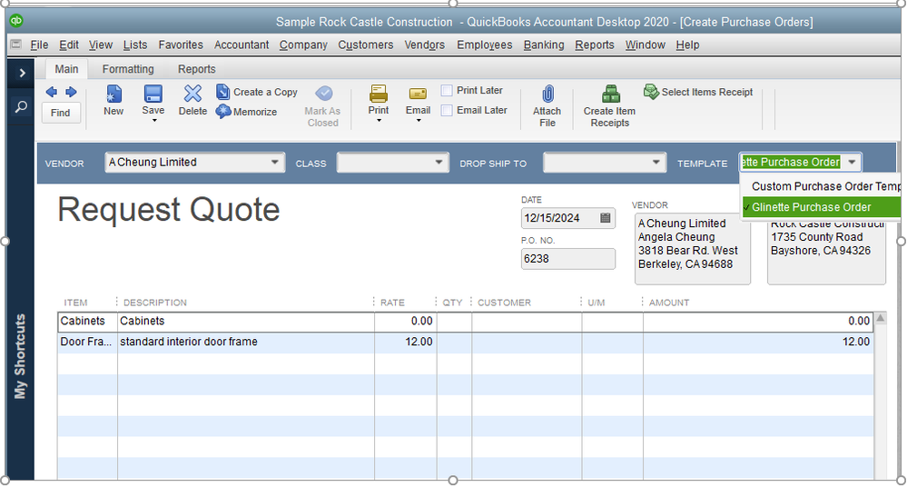This screenshot has width=907, height=487.
Task: Click the search magnifier in sidebar
Action: tap(21, 106)
